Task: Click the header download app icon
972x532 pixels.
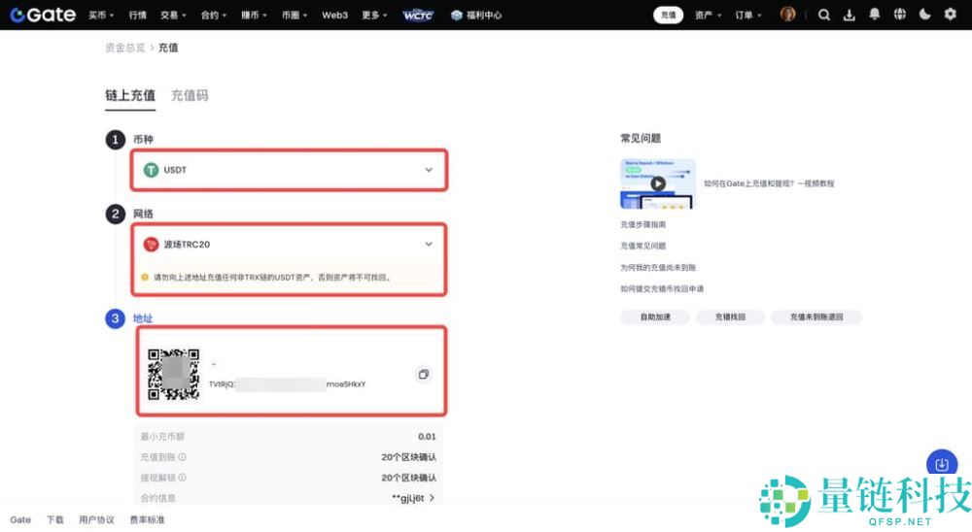Action: coord(850,15)
